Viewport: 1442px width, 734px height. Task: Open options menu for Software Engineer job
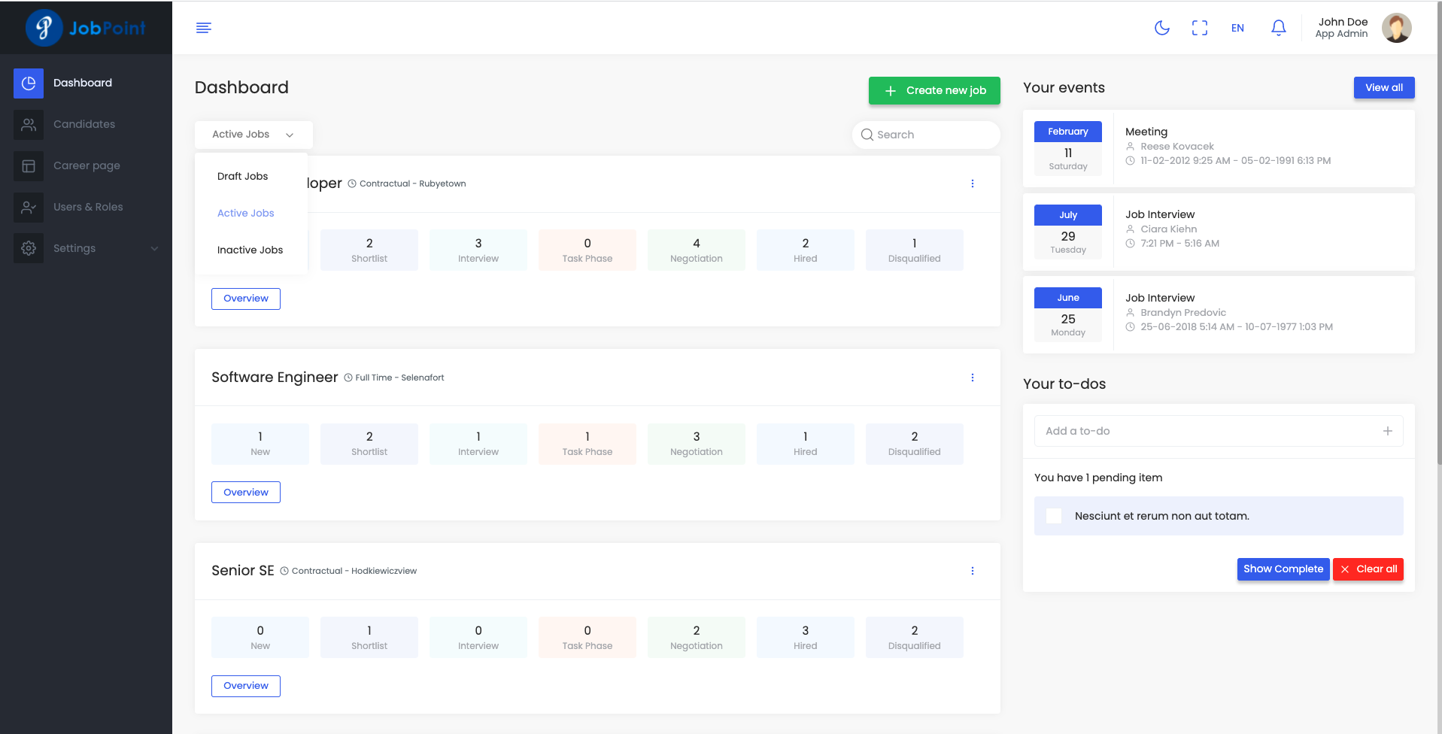pyautogui.click(x=972, y=378)
